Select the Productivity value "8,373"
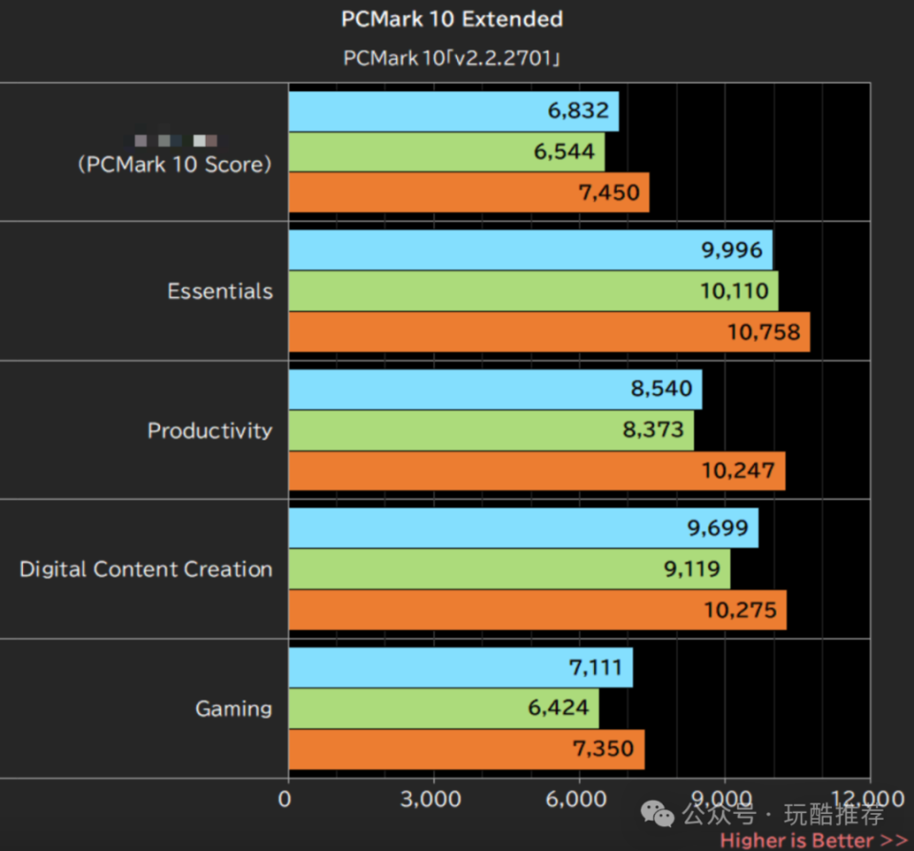914x851 pixels. (x=653, y=430)
